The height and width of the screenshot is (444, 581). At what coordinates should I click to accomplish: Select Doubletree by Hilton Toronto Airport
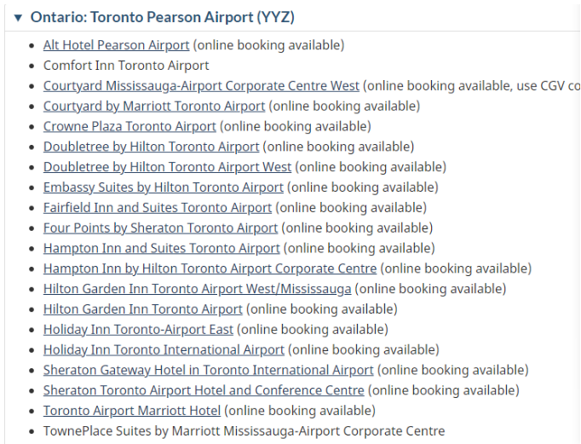pos(151,147)
